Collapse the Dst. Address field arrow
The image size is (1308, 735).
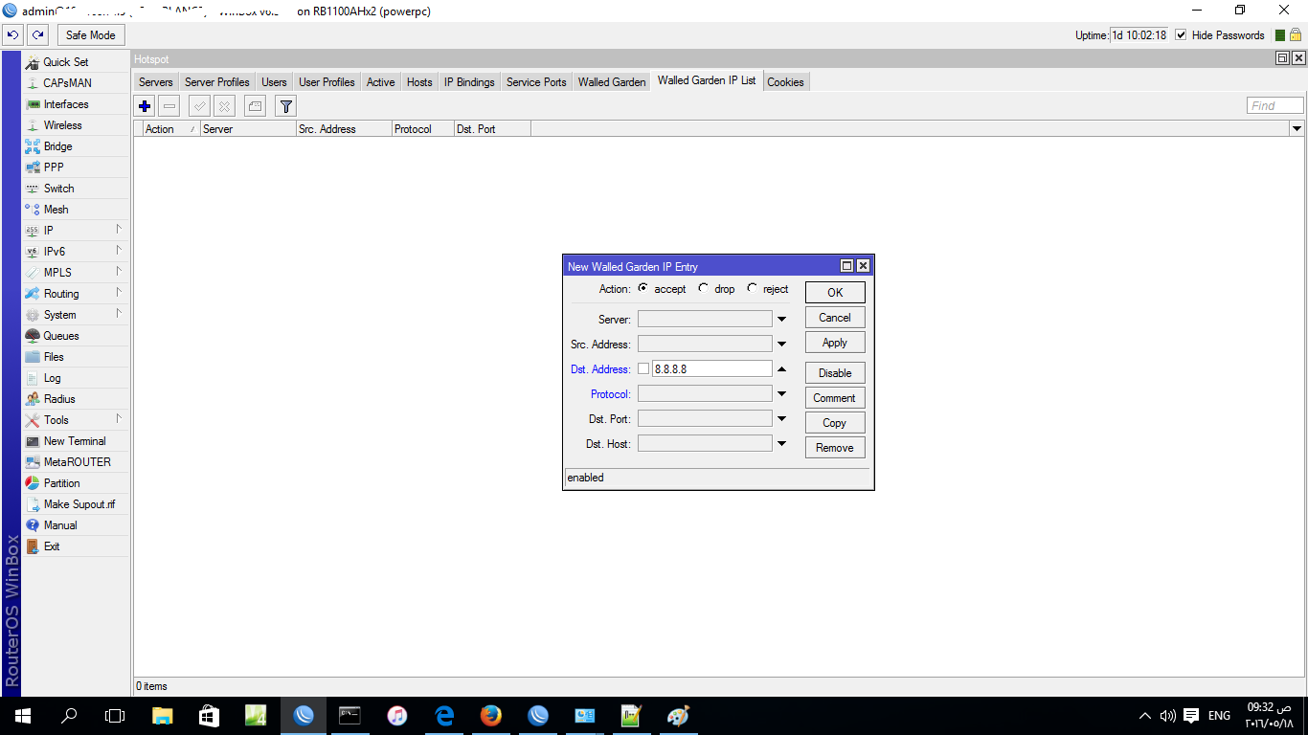(781, 369)
